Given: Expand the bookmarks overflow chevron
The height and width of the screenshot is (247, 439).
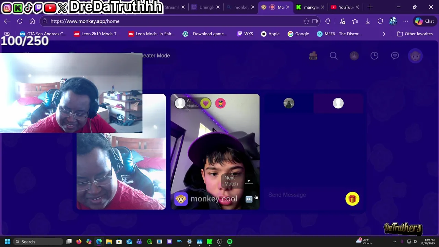Looking at the screenshot, I should 384,34.
